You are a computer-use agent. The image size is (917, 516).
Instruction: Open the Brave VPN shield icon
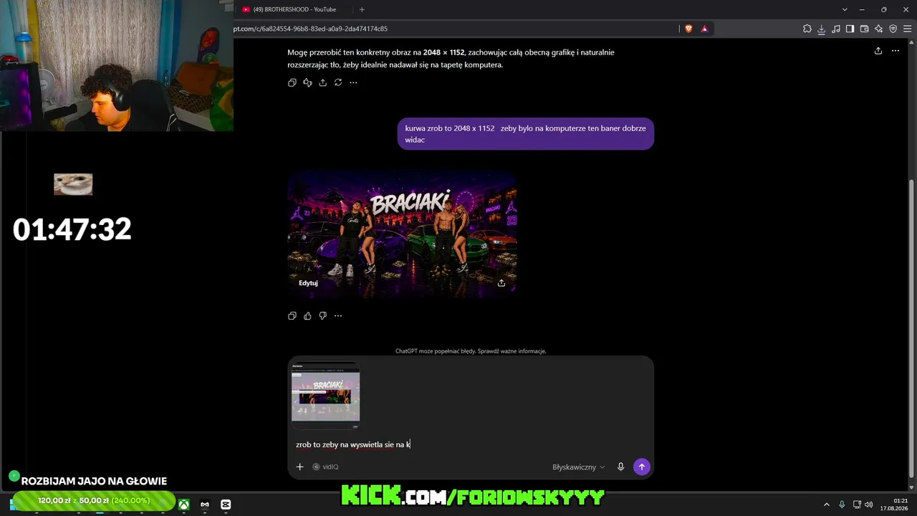click(893, 29)
